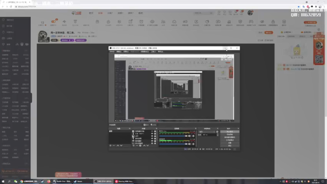The height and width of the screenshot is (184, 327).
Task: Open Settings from OBS Controls
Action: [230, 143]
